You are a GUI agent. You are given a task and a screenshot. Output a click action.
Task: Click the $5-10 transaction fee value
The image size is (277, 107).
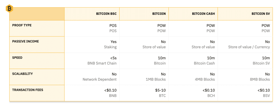pyautogui.click(x=160, y=91)
